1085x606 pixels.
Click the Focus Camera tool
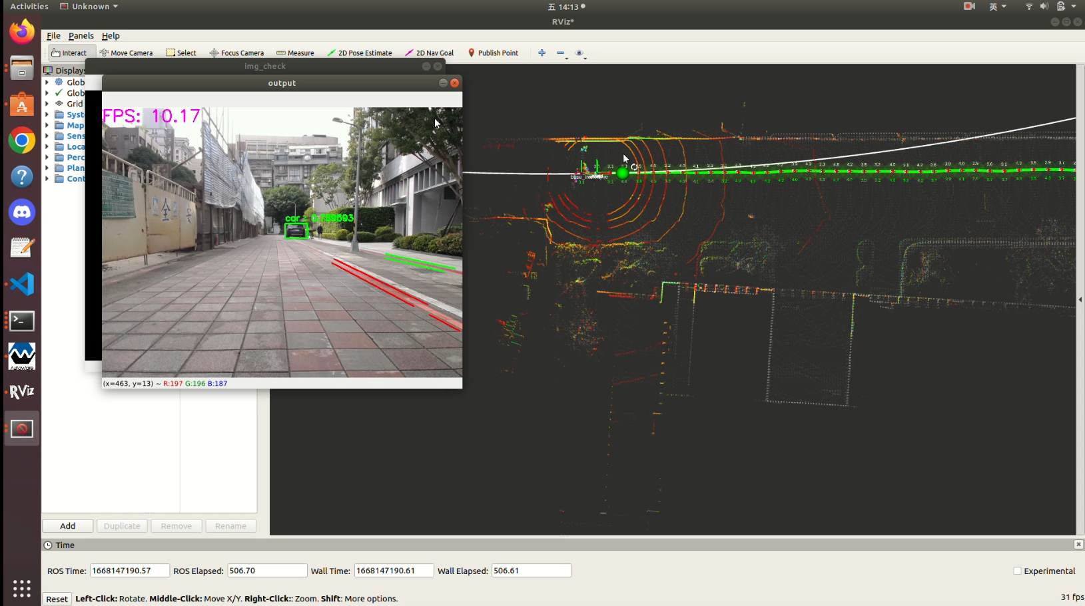click(x=236, y=53)
